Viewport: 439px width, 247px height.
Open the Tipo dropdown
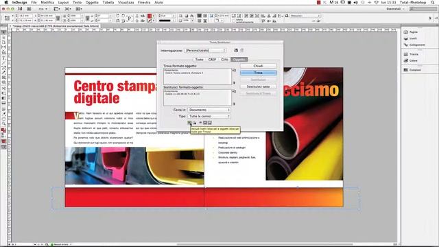coord(209,116)
